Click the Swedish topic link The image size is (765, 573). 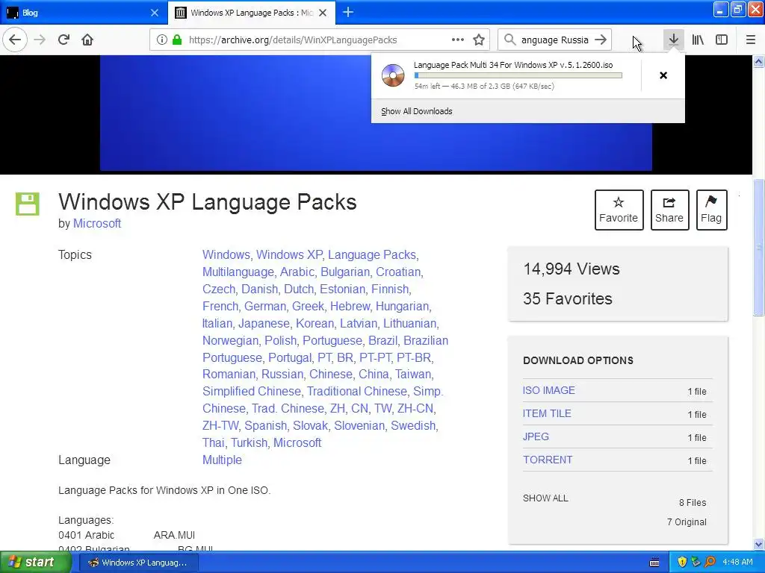pyautogui.click(x=413, y=426)
